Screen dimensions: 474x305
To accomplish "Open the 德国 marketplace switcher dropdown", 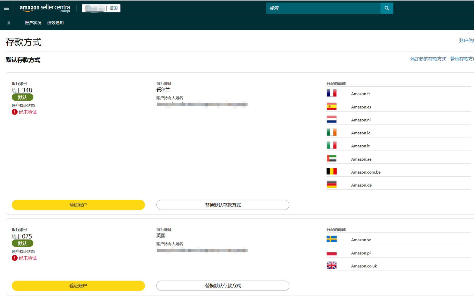I will tap(101, 8).
